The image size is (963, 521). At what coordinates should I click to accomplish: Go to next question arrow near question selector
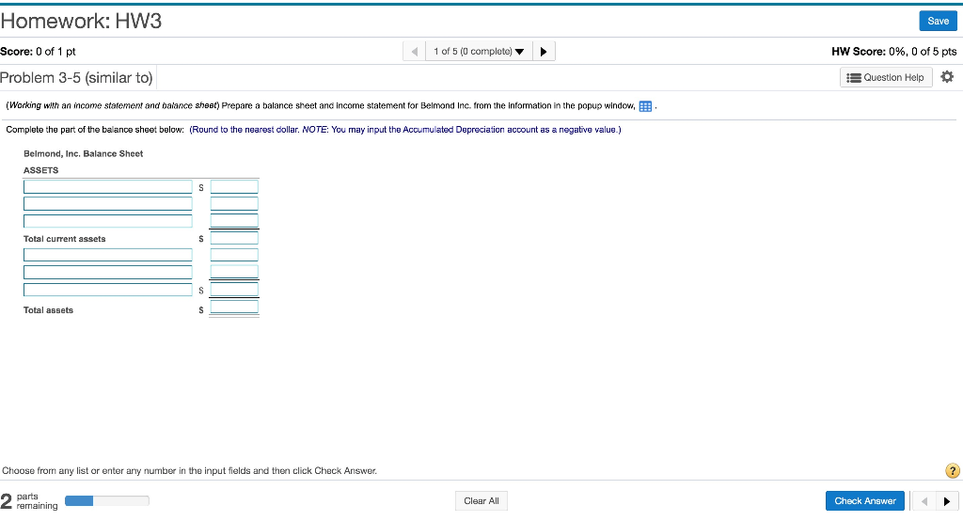(544, 52)
